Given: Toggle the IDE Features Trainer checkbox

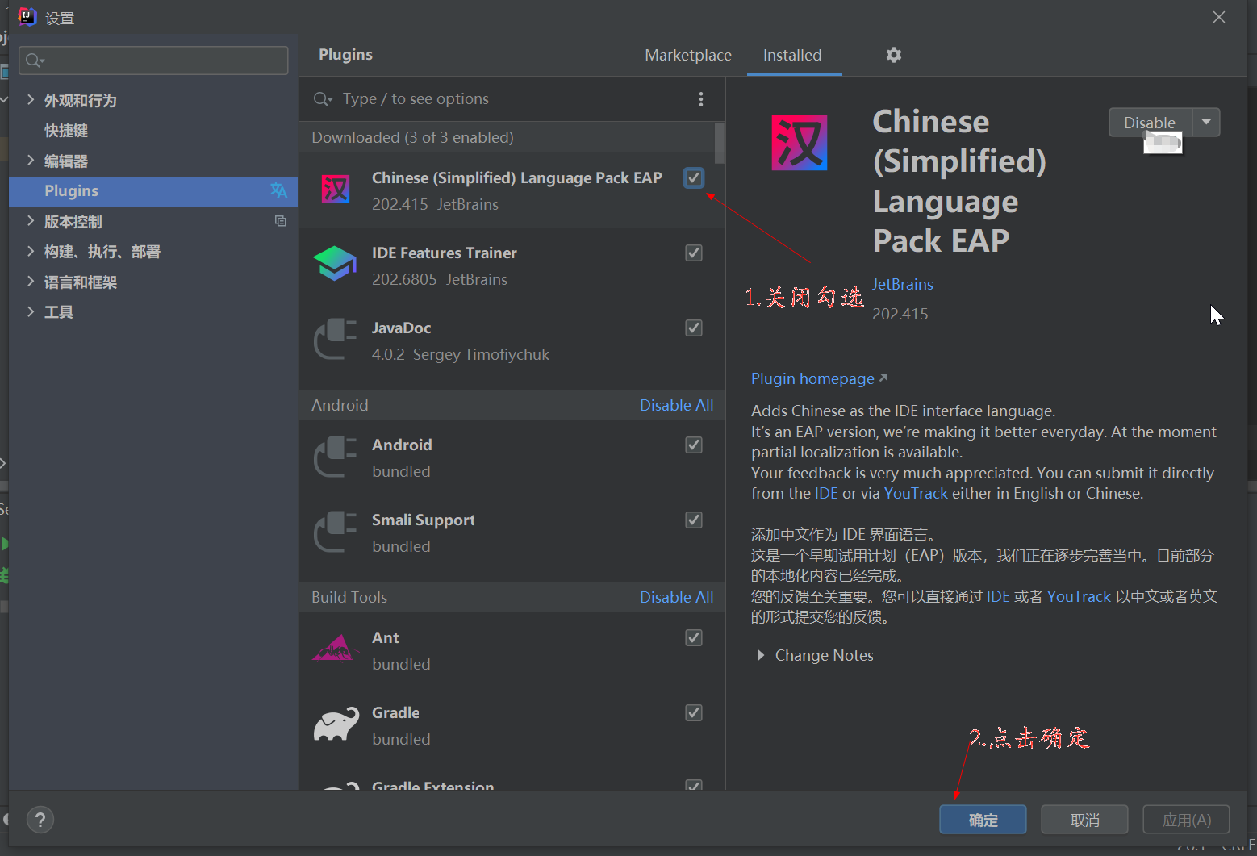Looking at the screenshot, I should tap(694, 253).
